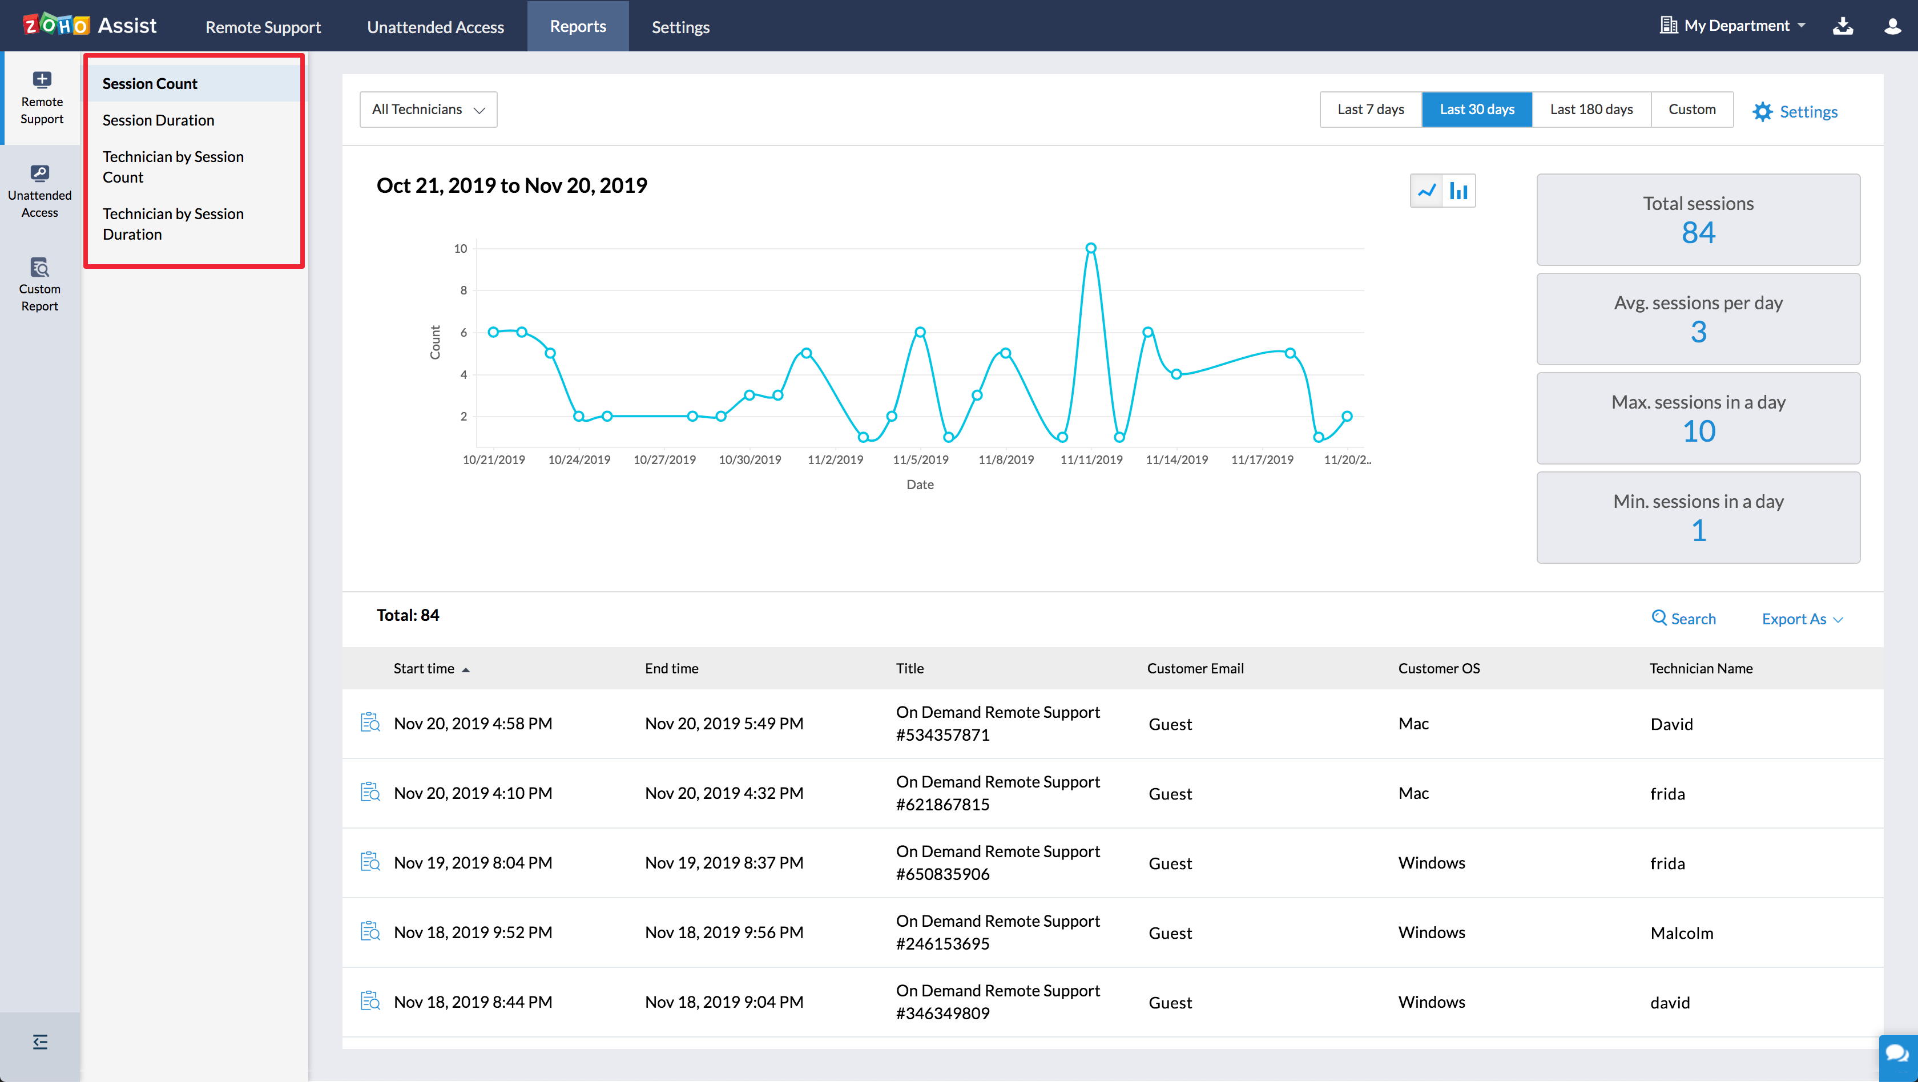Open the Custom Report sidebar icon
This screenshot has width=1918, height=1082.
coord(39,284)
